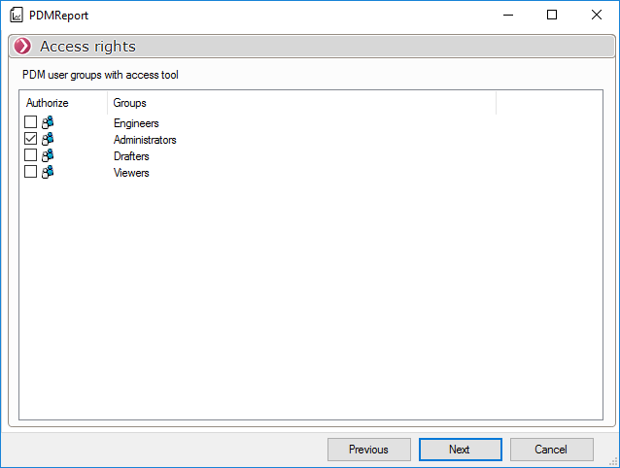The image size is (620, 468).
Task: Enable the Engineers authorize checkbox
Action: pyautogui.click(x=31, y=123)
